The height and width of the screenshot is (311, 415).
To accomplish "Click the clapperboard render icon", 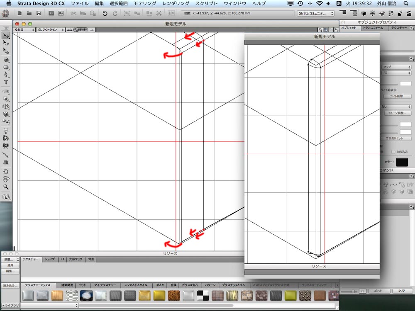I will pos(409,13).
